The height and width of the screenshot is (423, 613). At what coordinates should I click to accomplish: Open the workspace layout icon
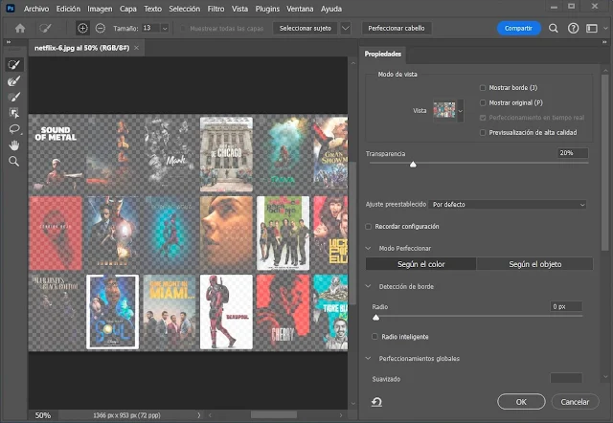(x=592, y=28)
